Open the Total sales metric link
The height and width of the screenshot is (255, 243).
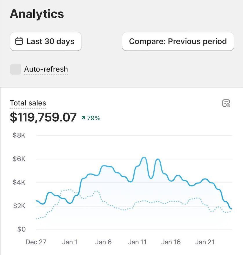click(28, 103)
